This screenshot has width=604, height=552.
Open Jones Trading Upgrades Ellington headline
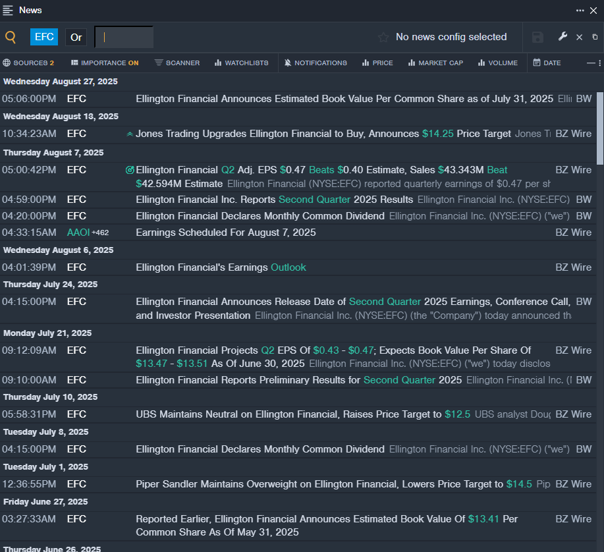coord(323,134)
